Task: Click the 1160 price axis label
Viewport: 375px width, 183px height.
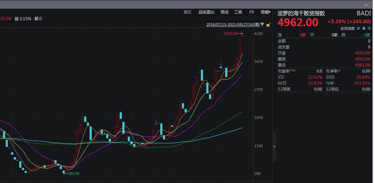Action: (x=259, y=146)
